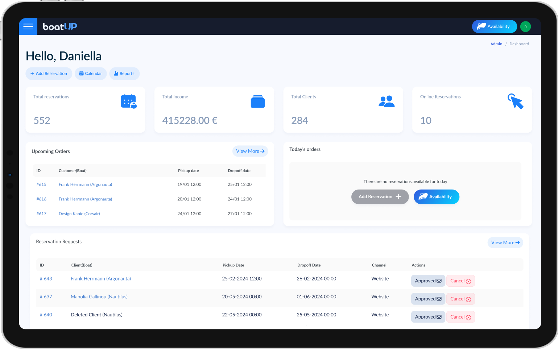Go to Admin breadcrumb link
The image size is (558, 349).
pos(496,44)
